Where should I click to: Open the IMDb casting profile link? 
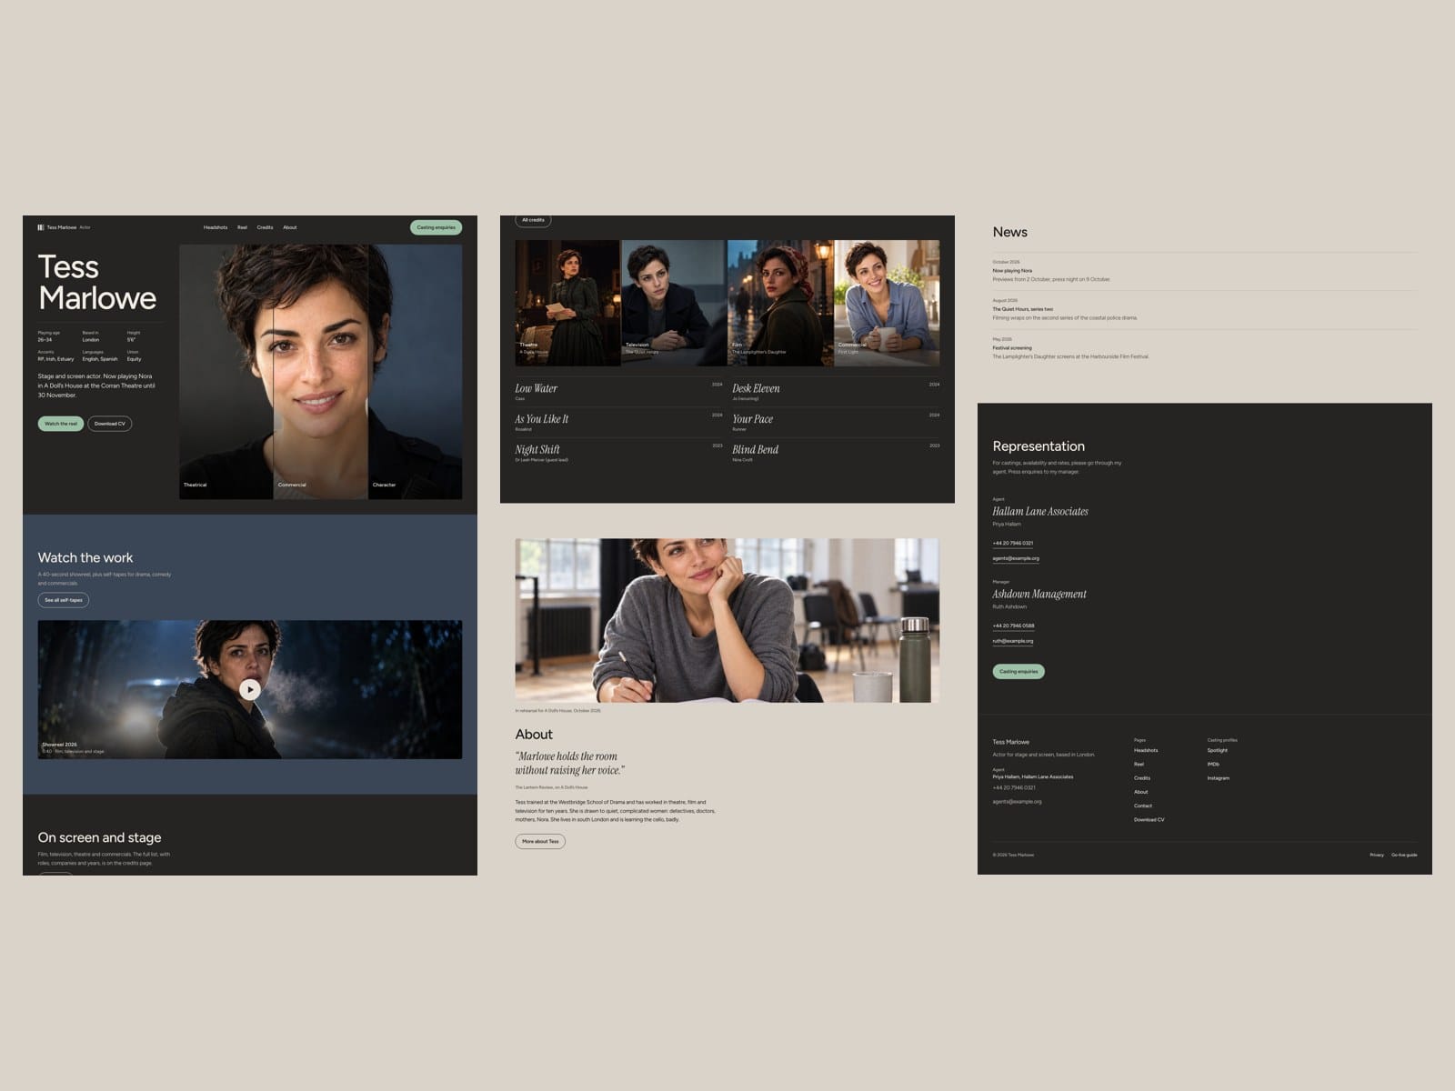click(1213, 764)
